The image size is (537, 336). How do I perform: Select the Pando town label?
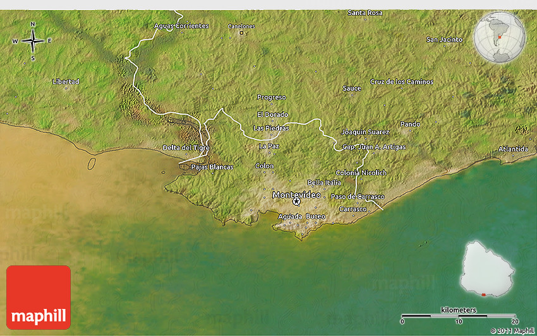click(x=410, y=124)
